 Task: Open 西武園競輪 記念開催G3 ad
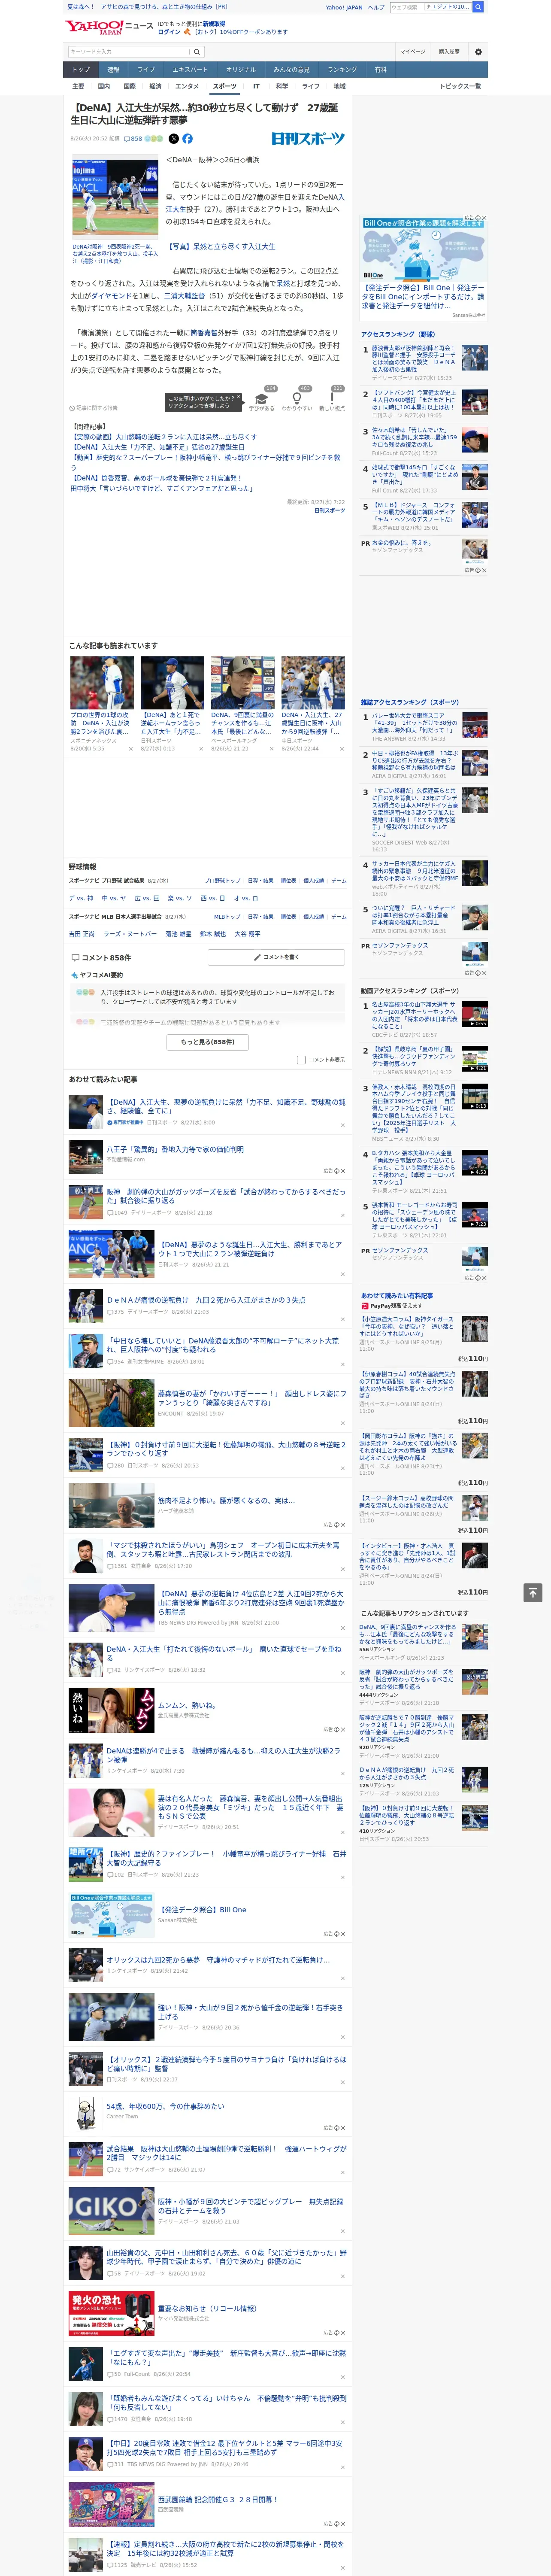pyautogui.click(x=217, y=2499)
